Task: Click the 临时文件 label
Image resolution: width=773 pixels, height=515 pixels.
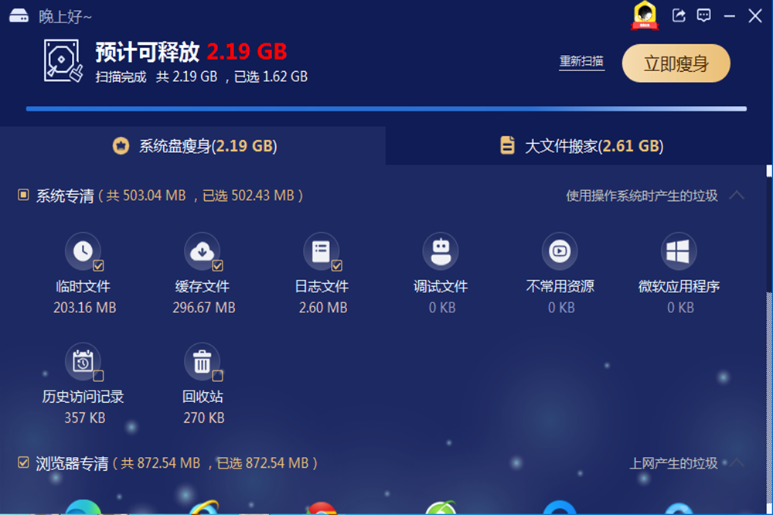Action: [83, 286]
